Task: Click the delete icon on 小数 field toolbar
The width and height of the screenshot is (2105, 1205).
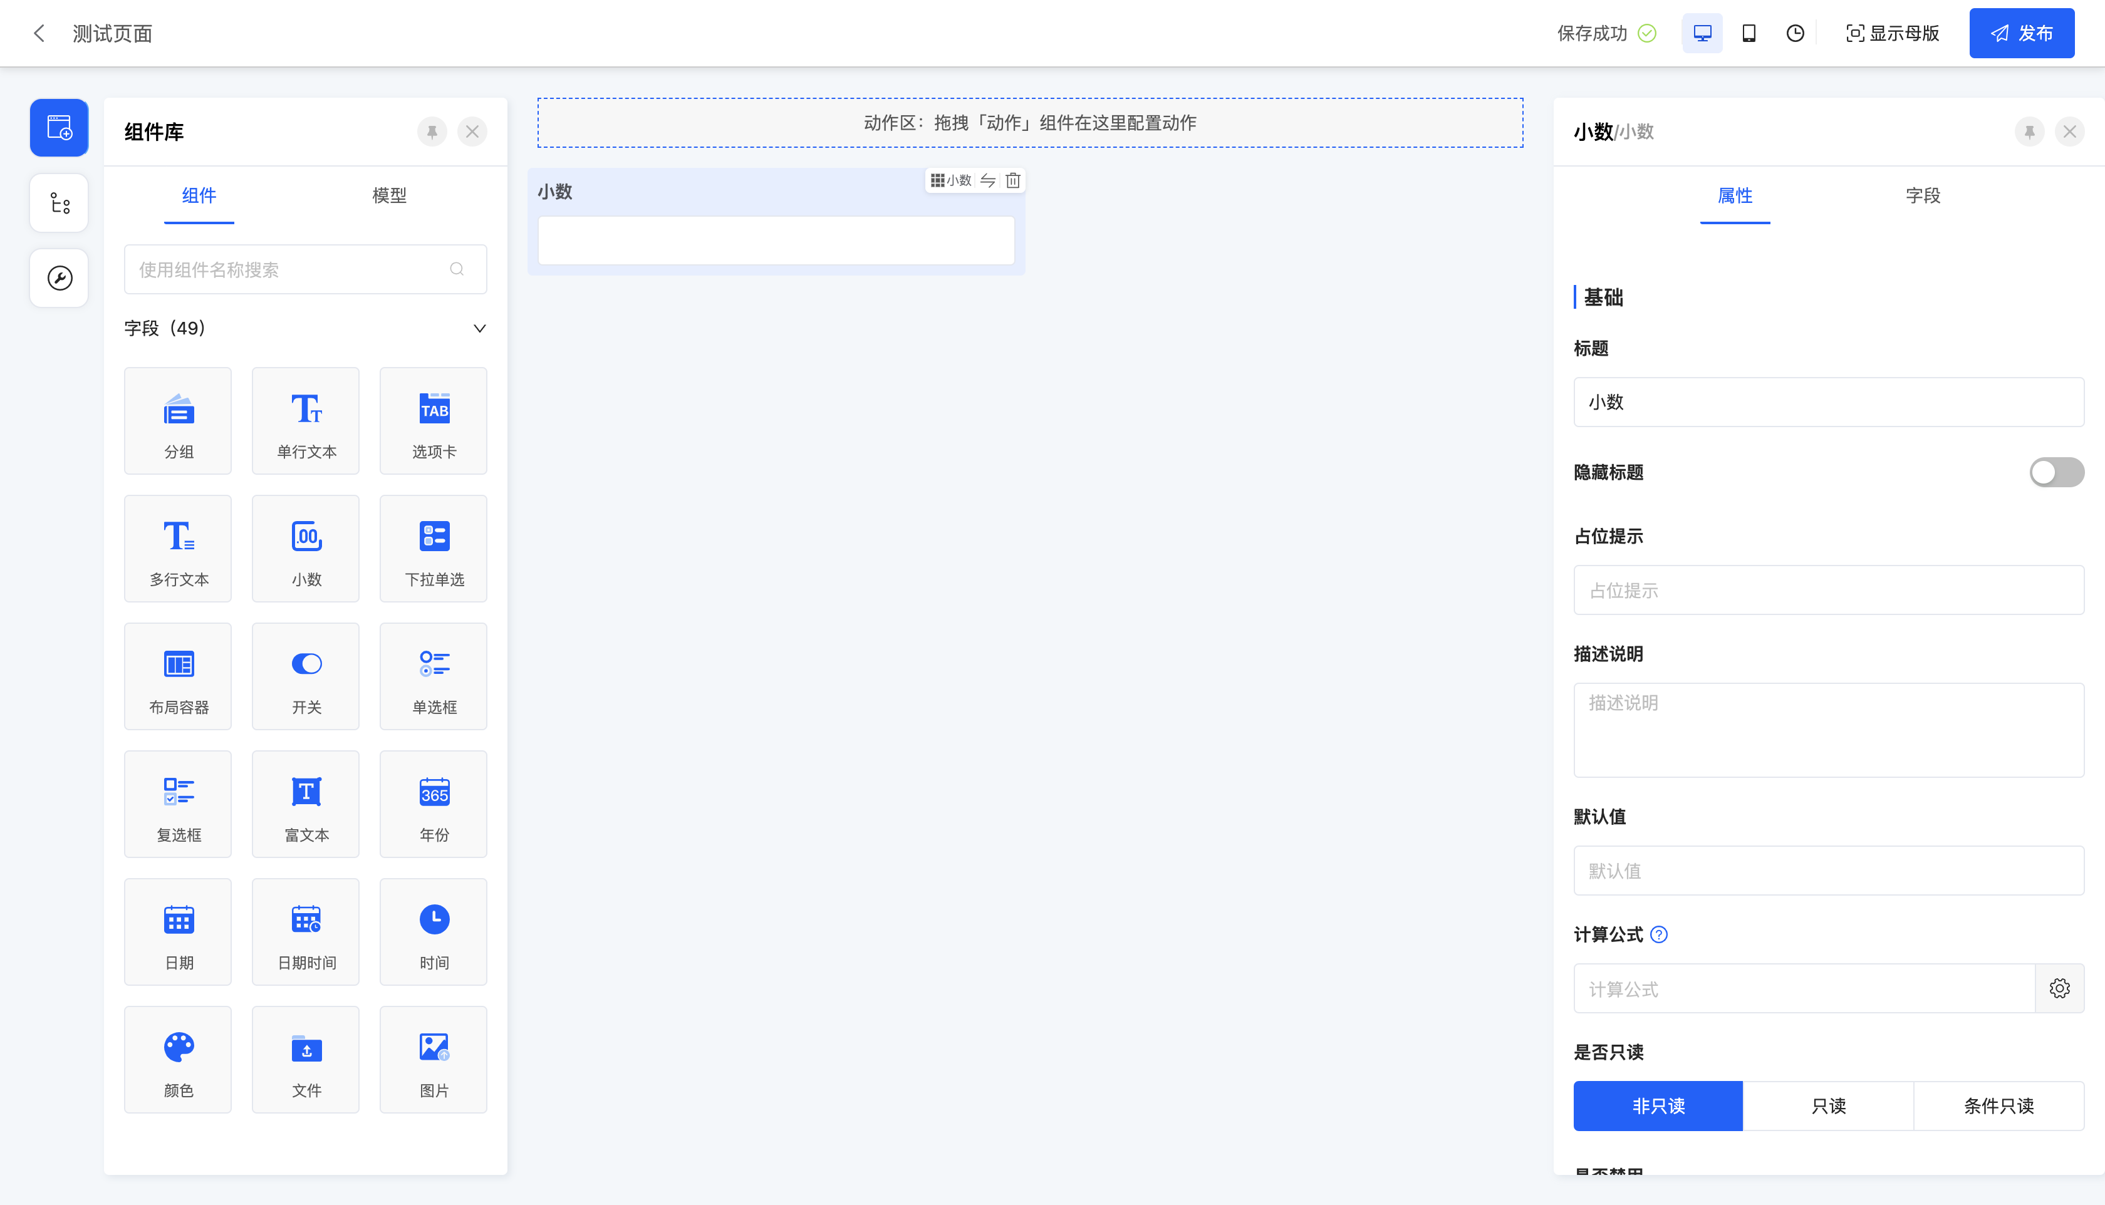Action: [1012, 180]
